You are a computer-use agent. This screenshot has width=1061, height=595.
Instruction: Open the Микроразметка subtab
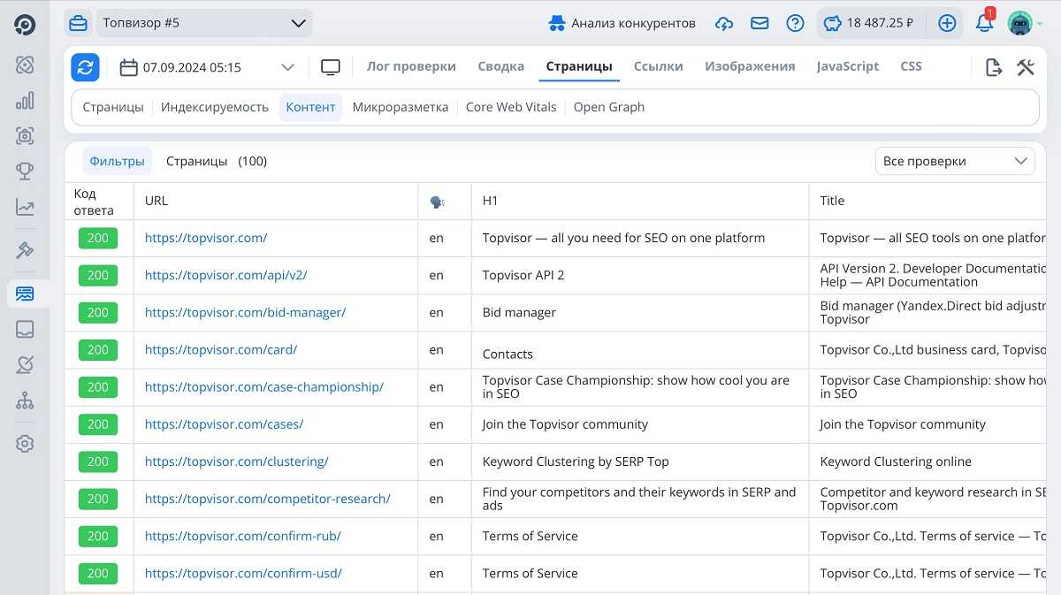click(x=401, y=107)
